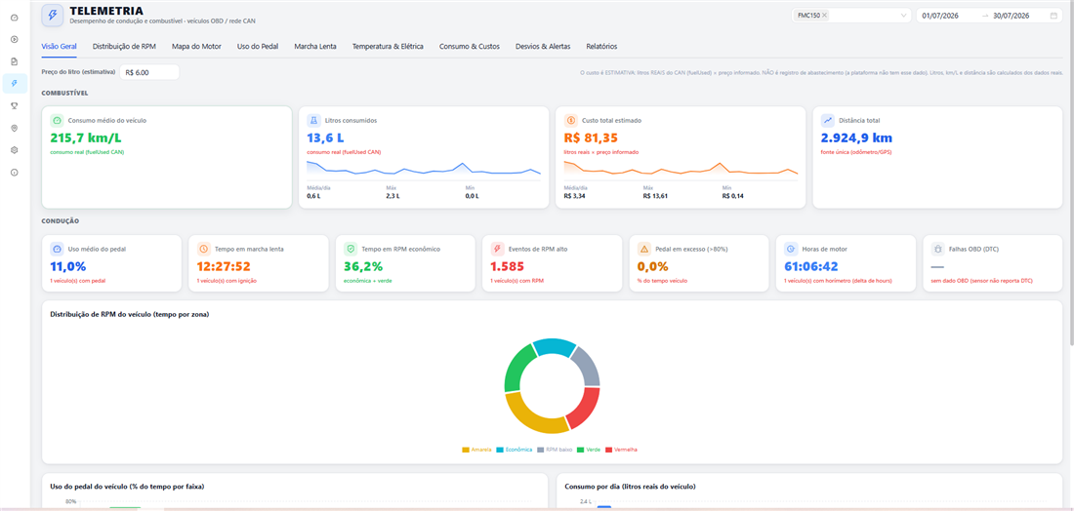Click the Tempo em RPM econômico shield icon
Viewport: 1074px width, 511px height.
351,249
